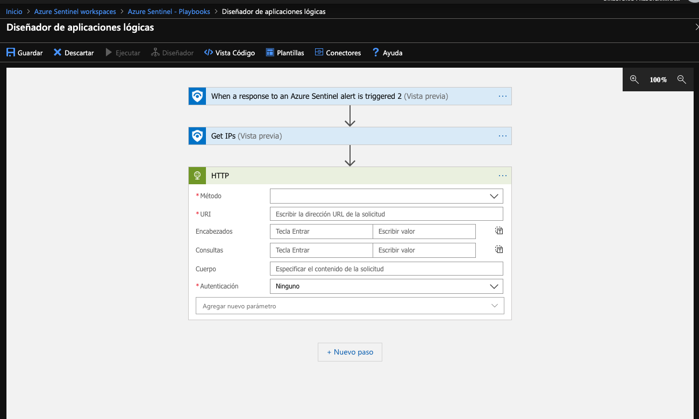699x419 pixels.
Task: Open ellipsis menu on Get IPs step
Action: [x=503, y=136]
